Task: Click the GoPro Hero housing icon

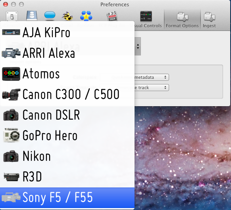Action: point(12,135)
